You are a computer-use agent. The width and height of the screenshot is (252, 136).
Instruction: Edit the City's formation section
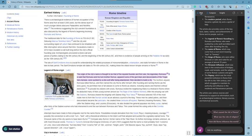[x=62, y=133]
